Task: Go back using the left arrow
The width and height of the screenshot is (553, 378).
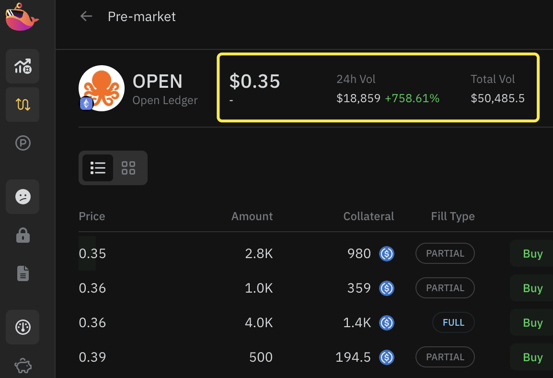Action: click(x=86, y=16)
